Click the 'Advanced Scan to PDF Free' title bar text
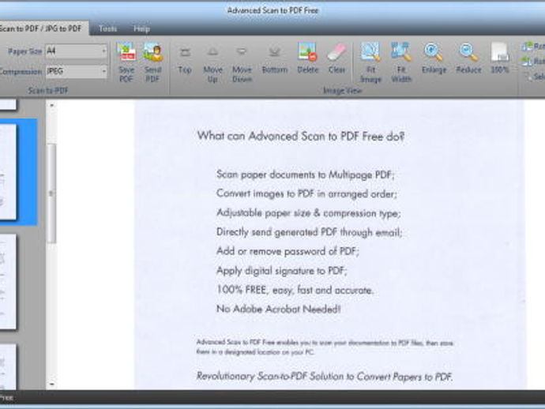The width and height of the screenshot is (545, 409). click(x=272, y=10)
